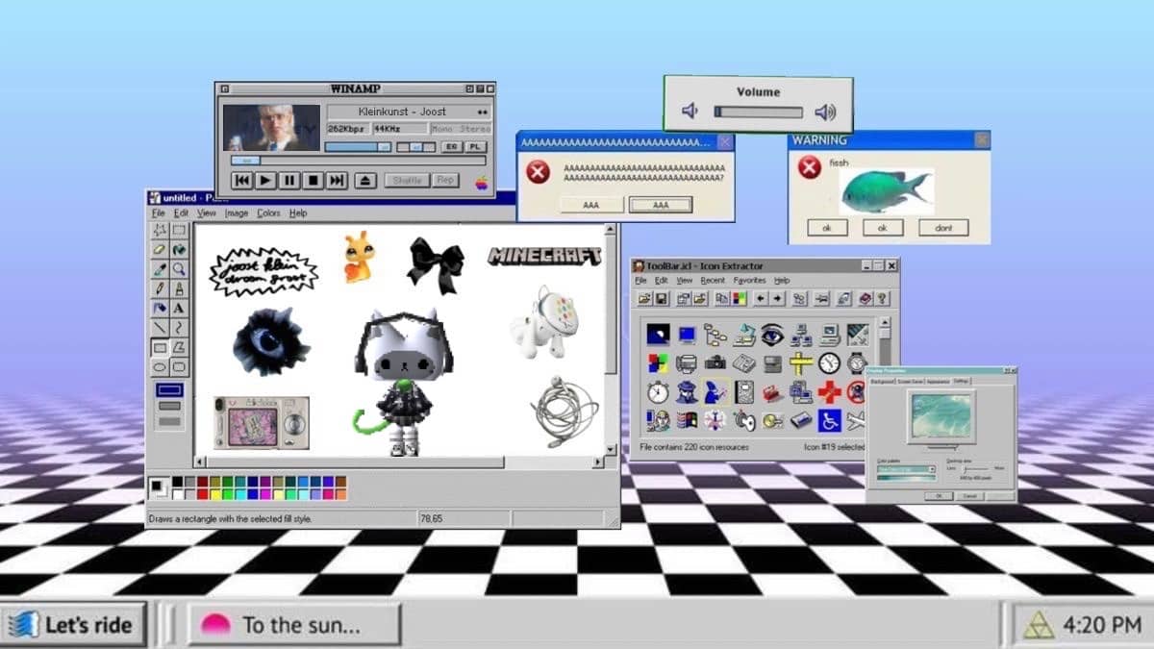1154x649 pixels.
Task: Open the To the sun... taskbar item
Action: pos(294,625)
